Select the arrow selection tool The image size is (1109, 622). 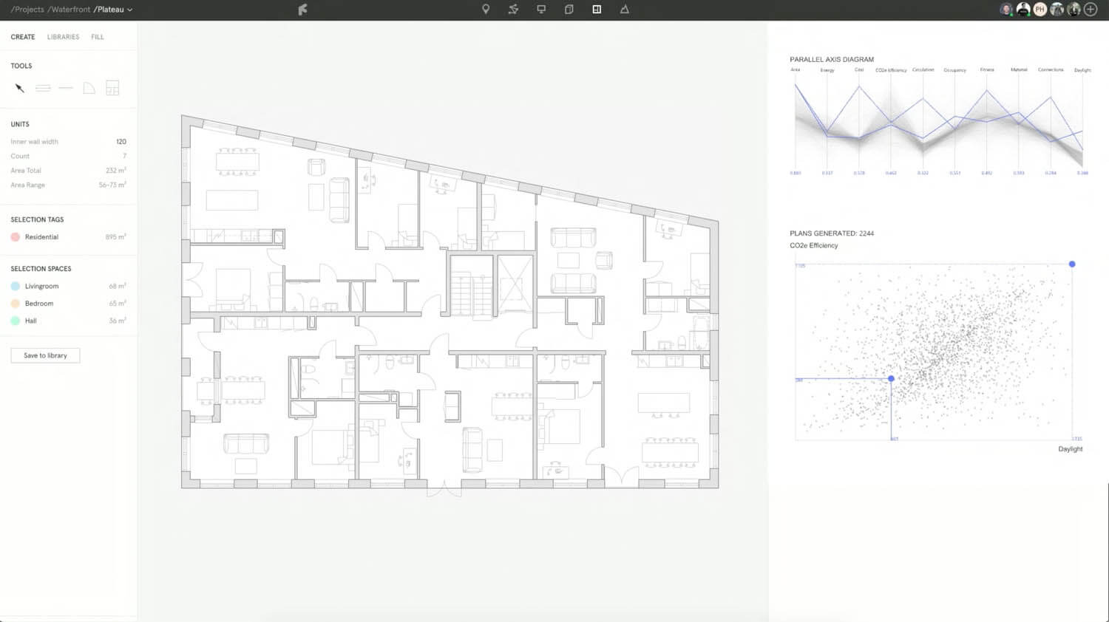click(19, 87)
